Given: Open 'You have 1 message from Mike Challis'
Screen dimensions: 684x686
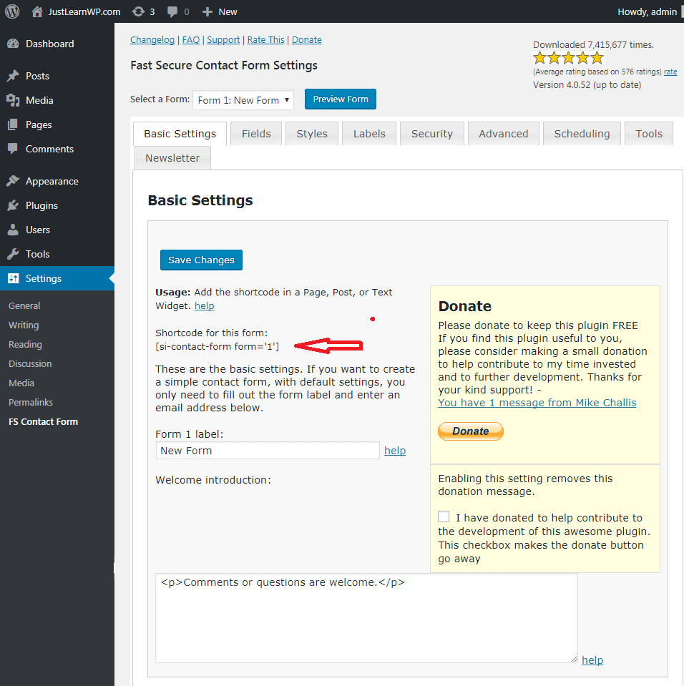Looking at the screenshot, I should coord(537,403).
